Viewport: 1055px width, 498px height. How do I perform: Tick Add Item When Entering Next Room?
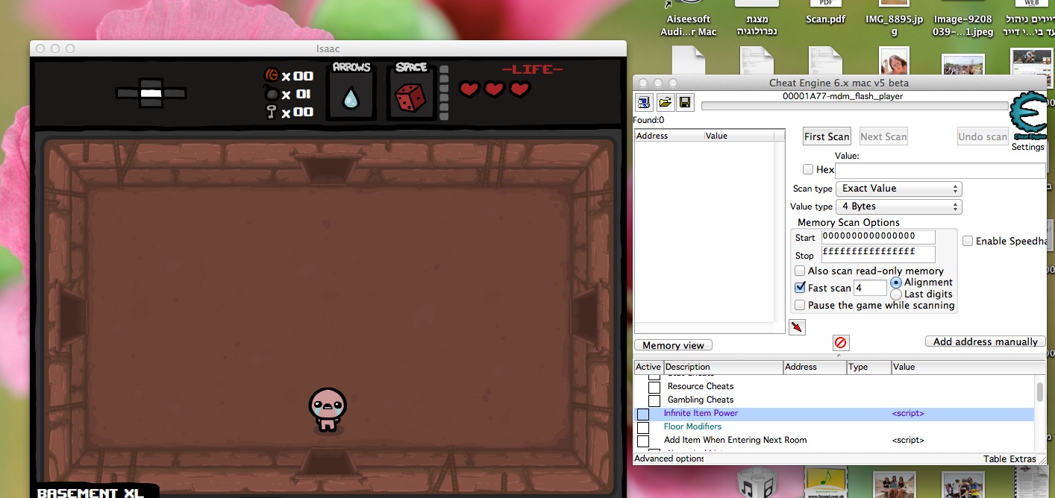coord(642,441)
